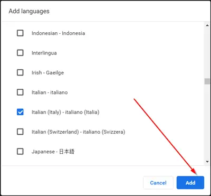The height and width of the screenshot is (196, 211).
Task: Click the language list scrollbar thumb
Action: point(207,81)
